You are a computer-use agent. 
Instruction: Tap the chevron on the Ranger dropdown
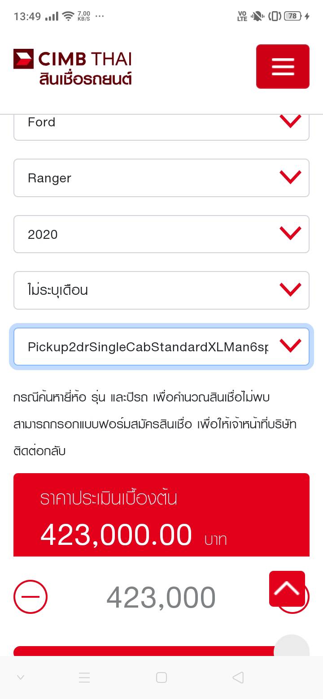[290, 177]
